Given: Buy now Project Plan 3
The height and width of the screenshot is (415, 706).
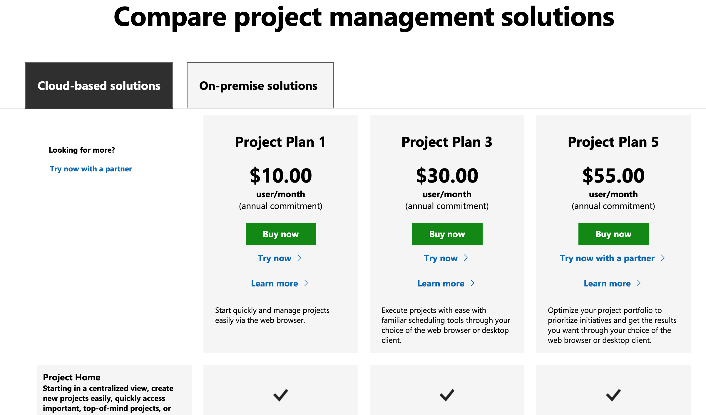Looking at the screenshot, I should [447, 234].
